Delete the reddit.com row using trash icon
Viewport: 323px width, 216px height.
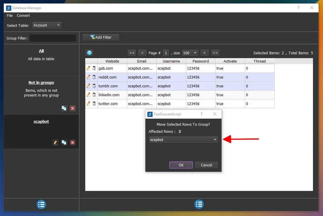[x=94, y=77]
